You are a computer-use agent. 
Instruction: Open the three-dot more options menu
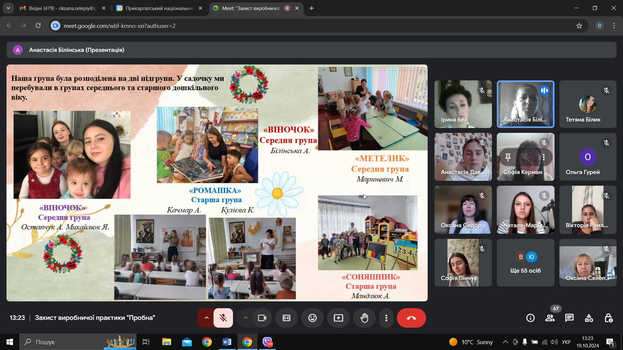[x=386, y=318]
